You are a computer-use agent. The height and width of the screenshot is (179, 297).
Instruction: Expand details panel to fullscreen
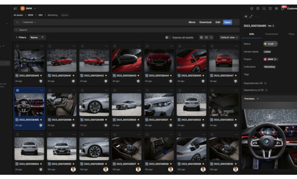pyautogui.click(x=251, y=16)
